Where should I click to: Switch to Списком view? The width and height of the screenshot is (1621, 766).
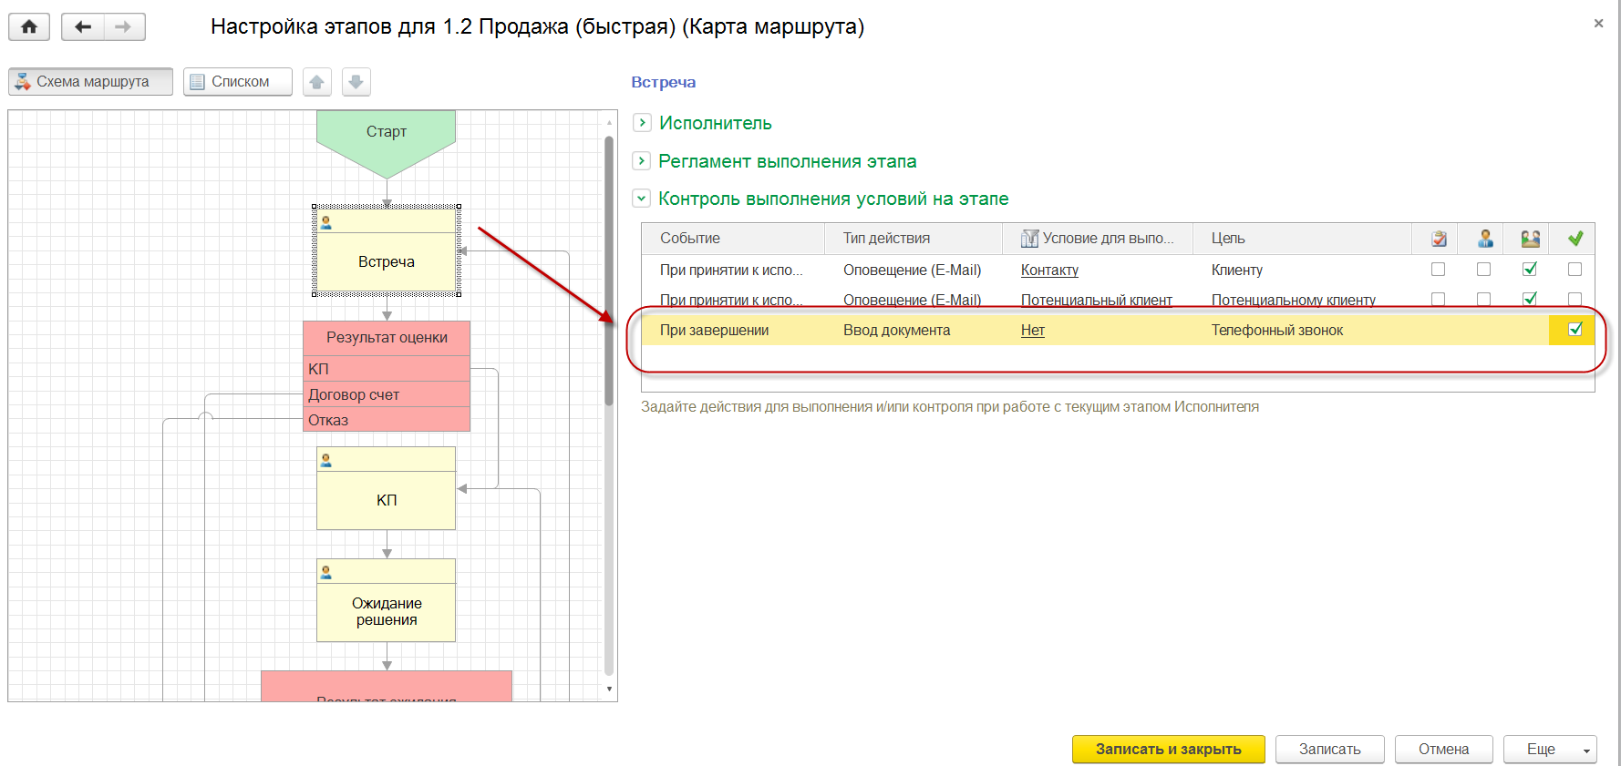(237, 81)
